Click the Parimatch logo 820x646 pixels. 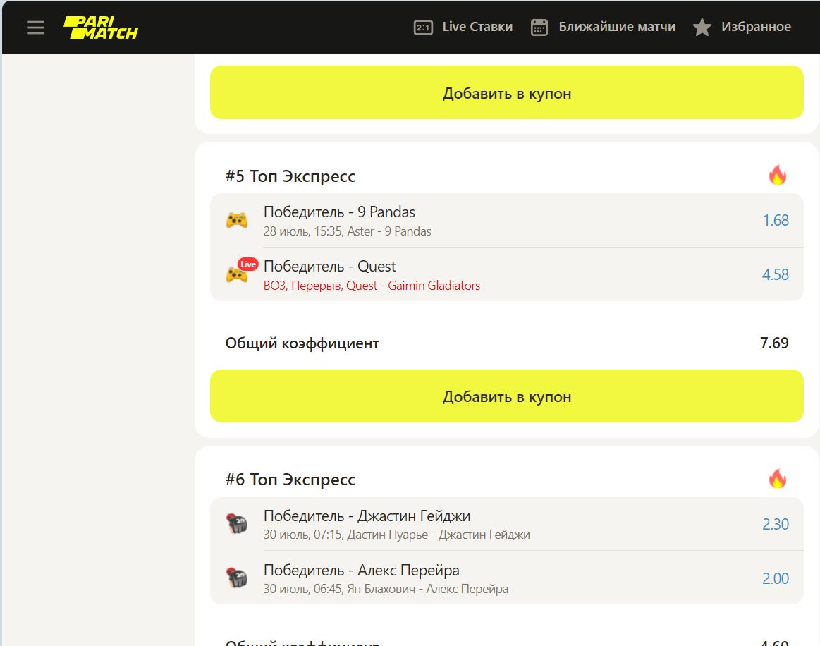[x=100, y=28]
